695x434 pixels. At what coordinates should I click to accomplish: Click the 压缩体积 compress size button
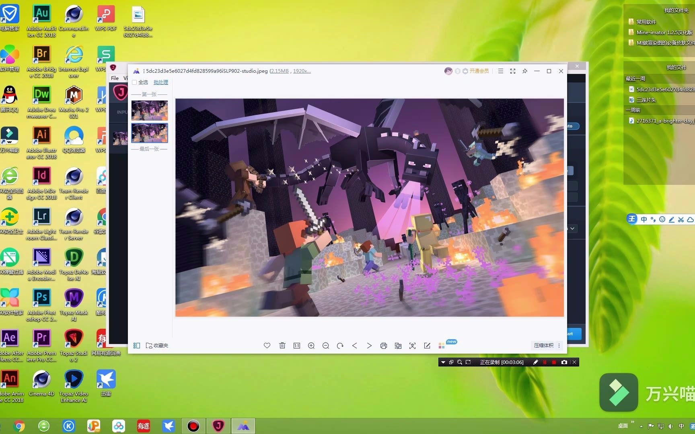pos(543,346)
